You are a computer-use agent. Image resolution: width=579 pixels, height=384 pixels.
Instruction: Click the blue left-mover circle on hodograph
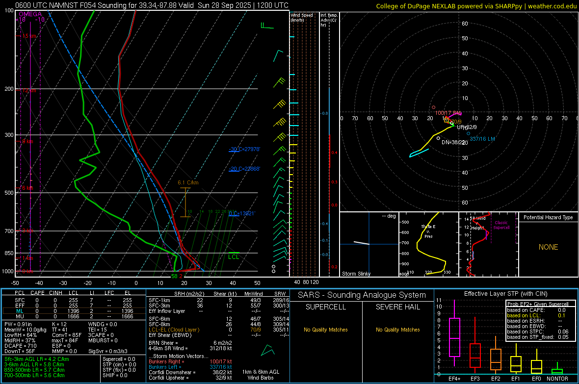pos(468,134)
